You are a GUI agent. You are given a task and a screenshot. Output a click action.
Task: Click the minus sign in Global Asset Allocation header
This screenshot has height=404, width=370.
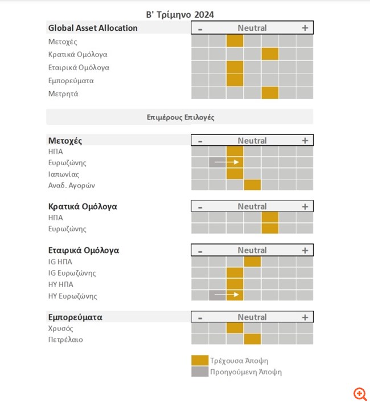pos(200,30)
